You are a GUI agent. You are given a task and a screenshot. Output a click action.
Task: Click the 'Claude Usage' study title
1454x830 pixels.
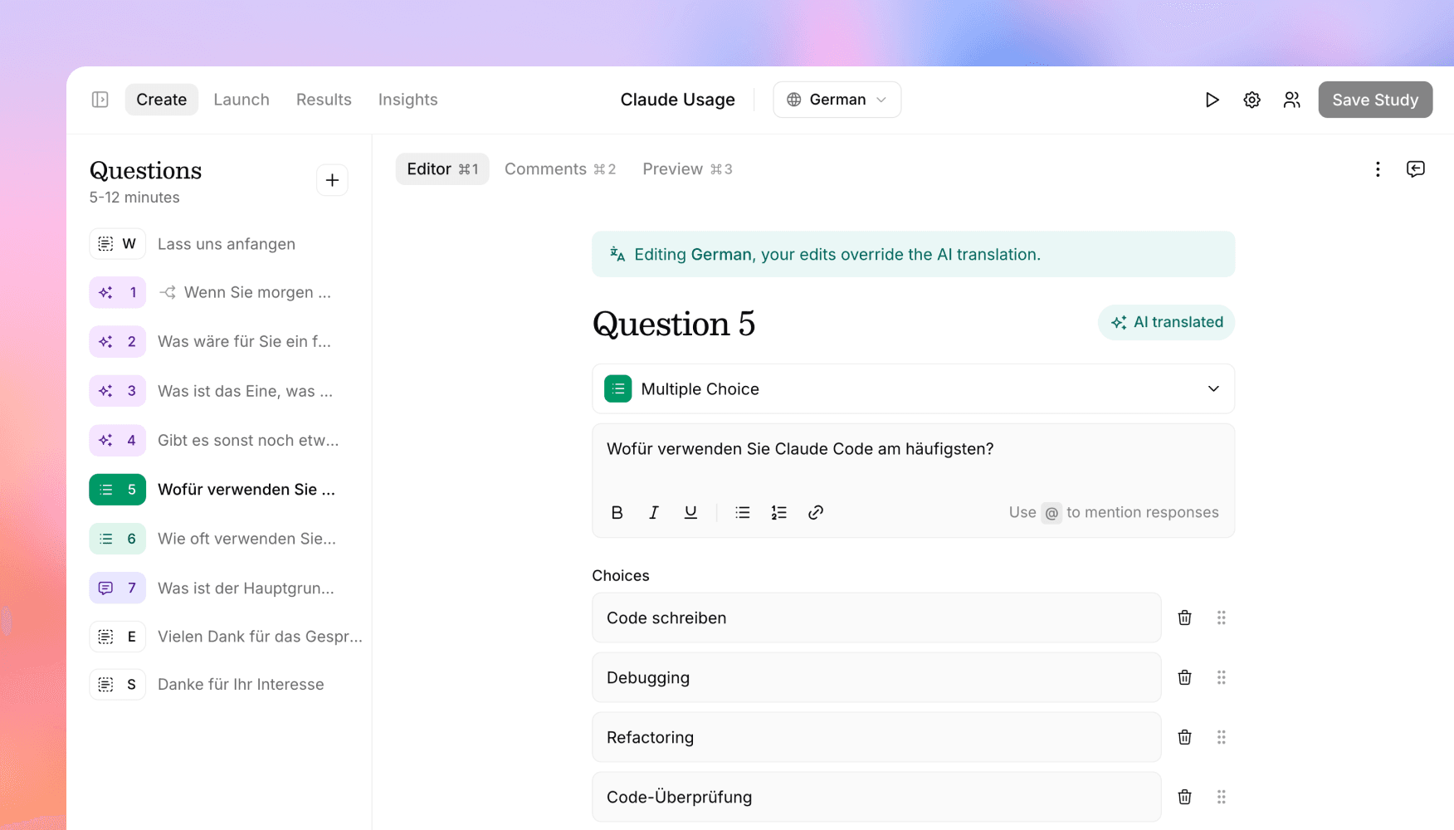coord(677,100)
